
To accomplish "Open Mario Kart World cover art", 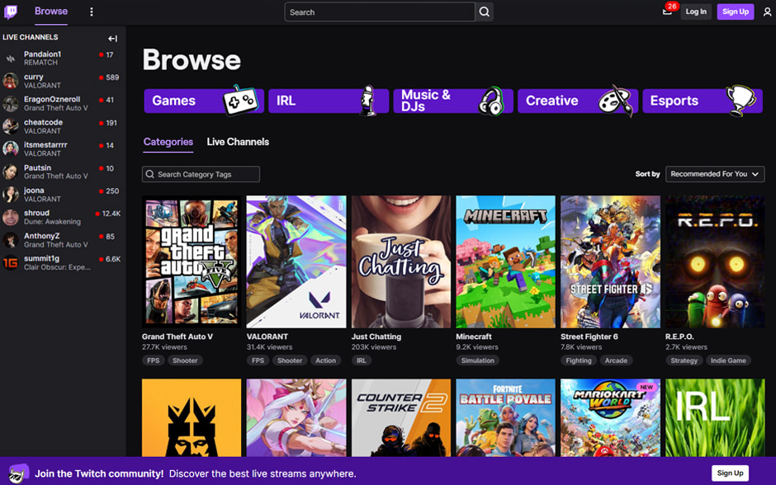I will pyautogui.click(x=610, y=417).
